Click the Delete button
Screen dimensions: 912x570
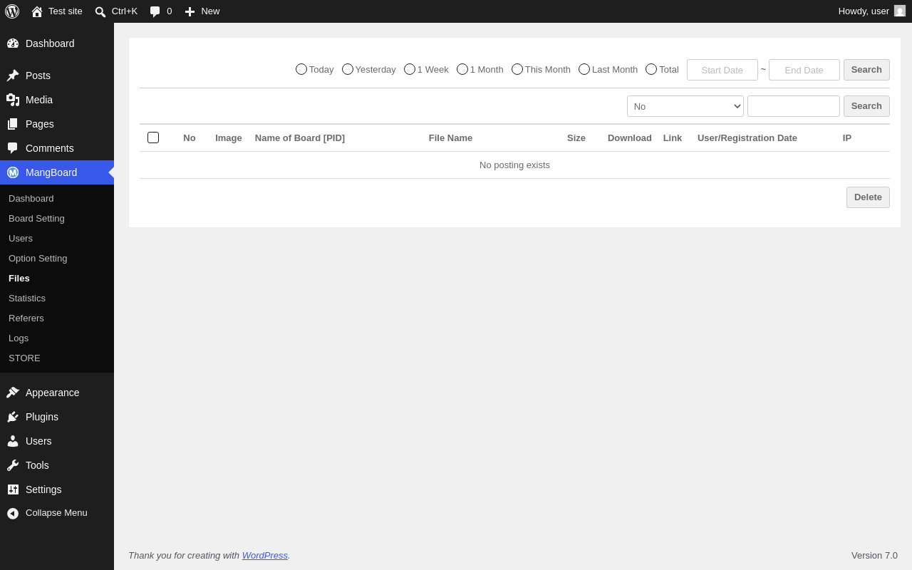click(x=868, y=197)
